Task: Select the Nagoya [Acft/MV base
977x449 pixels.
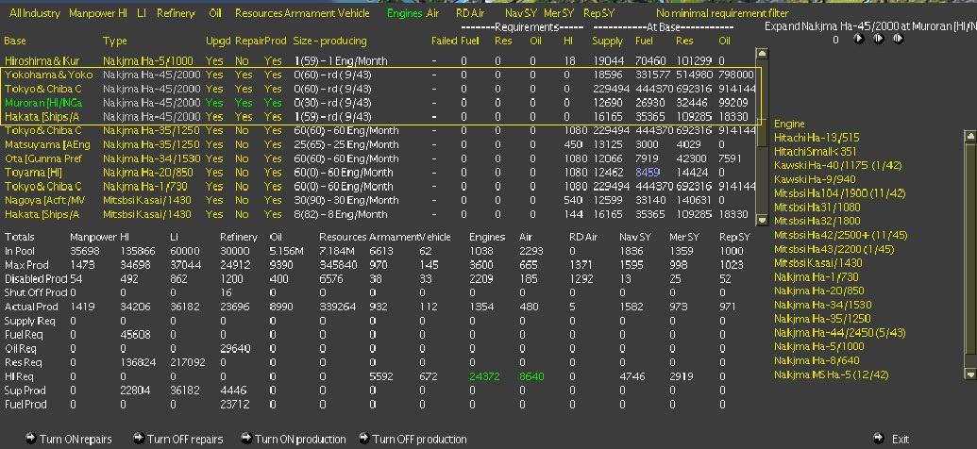Action: 45,200
